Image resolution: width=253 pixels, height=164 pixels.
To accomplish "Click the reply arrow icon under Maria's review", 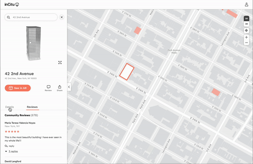I will (x=6, y=146).
